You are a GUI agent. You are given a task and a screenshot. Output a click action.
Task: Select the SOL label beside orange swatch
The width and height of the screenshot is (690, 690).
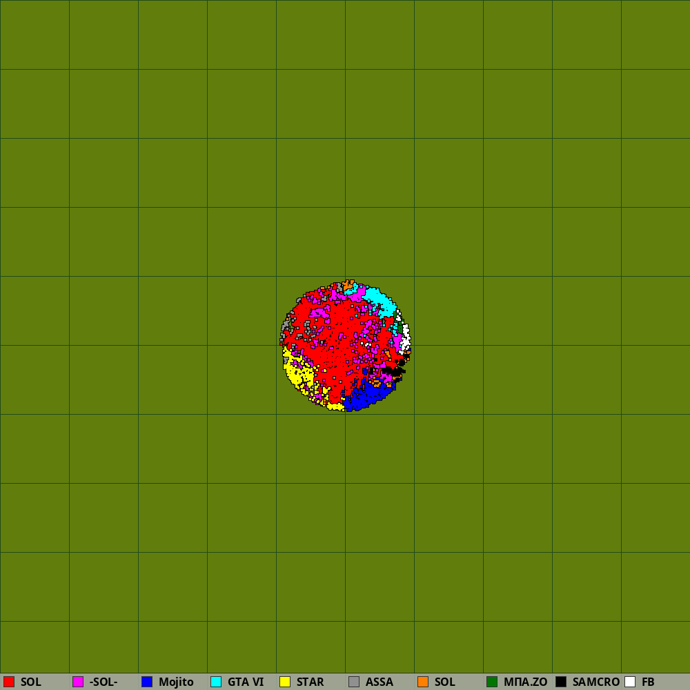445,682
